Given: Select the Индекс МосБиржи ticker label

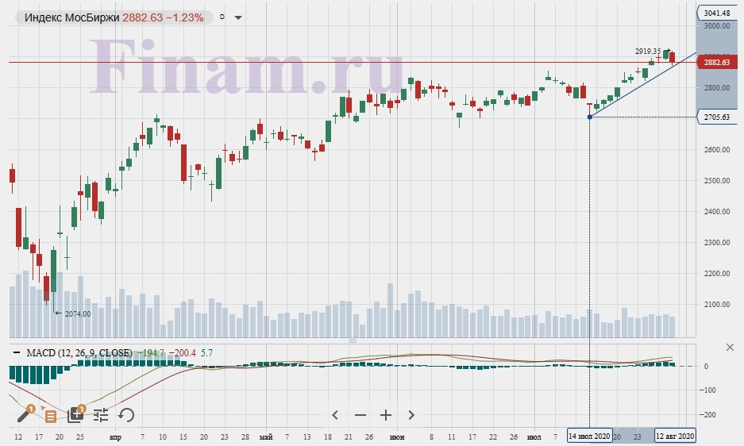Looking at the screenshot, I should tap(72, 17).
